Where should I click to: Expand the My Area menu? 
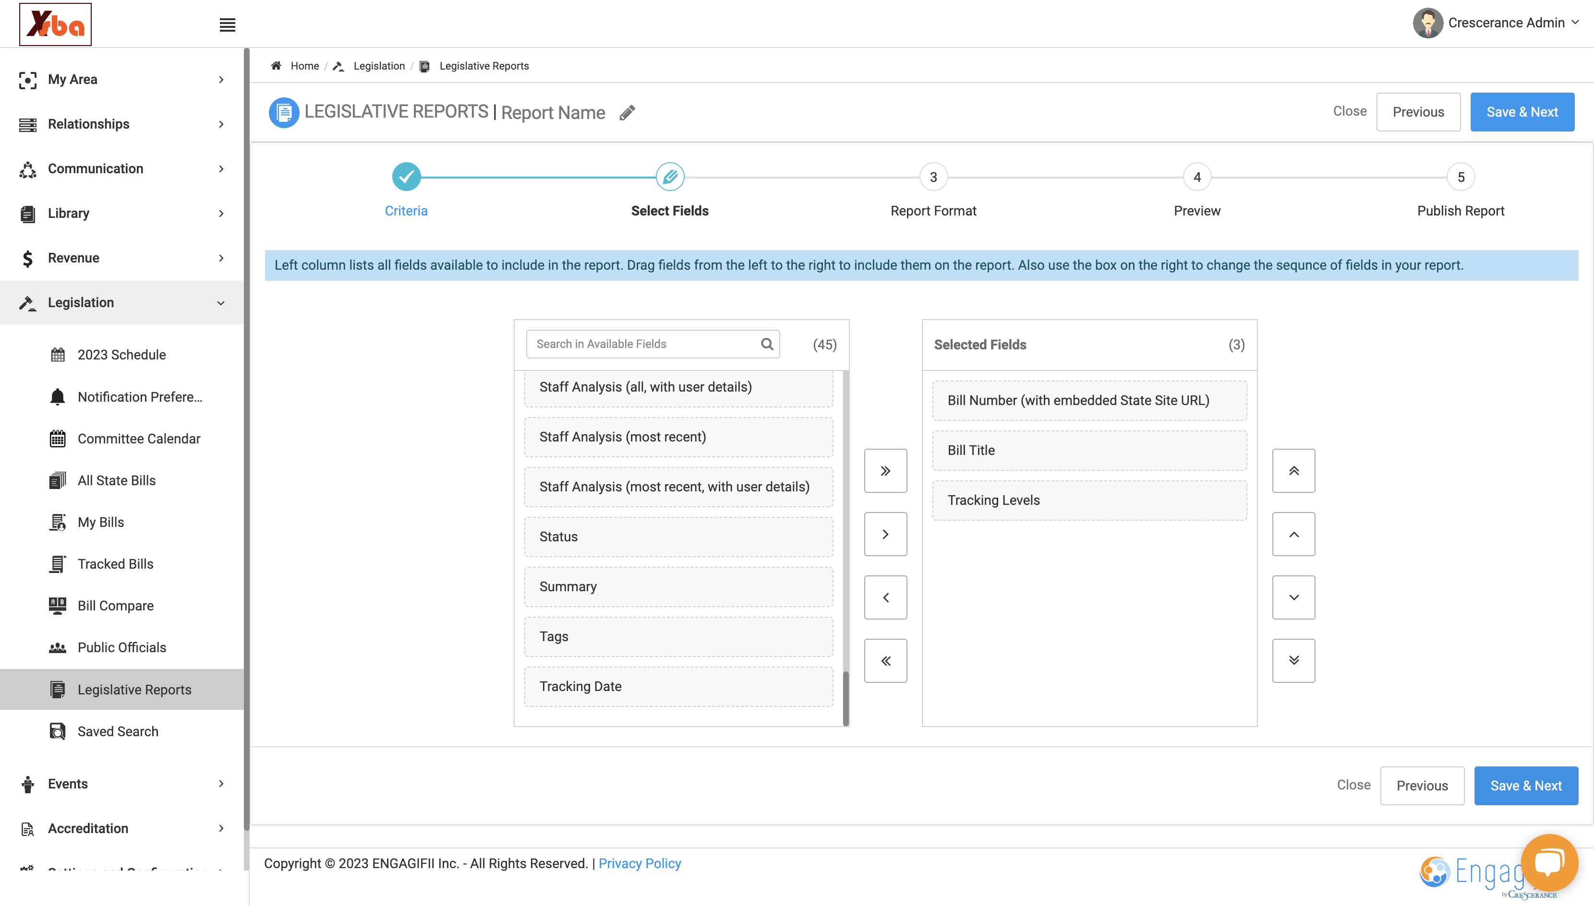click(x=122, y=80)
